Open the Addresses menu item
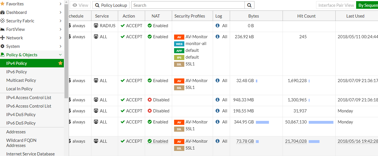The image size is (378, 156). point(16,132)
